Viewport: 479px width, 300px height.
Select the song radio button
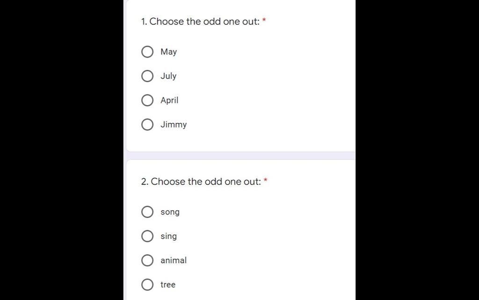(x=147, y=212)
